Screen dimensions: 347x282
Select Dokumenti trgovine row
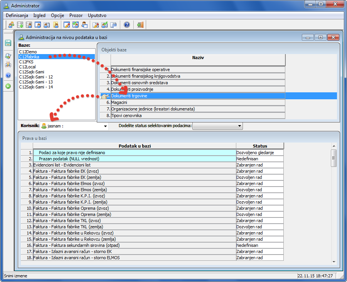pyautogui.click(x=198, y=96)
